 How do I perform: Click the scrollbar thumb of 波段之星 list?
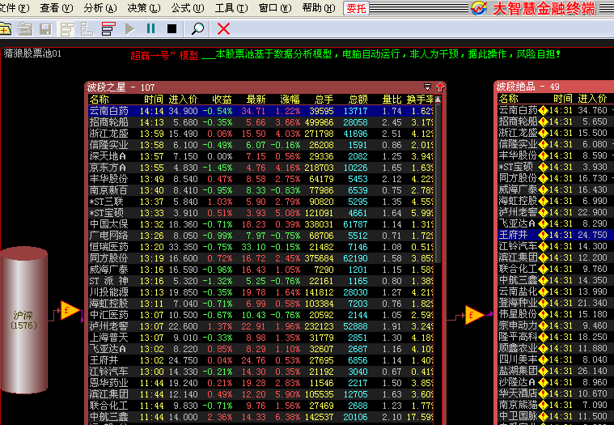[x=438, y=184]
